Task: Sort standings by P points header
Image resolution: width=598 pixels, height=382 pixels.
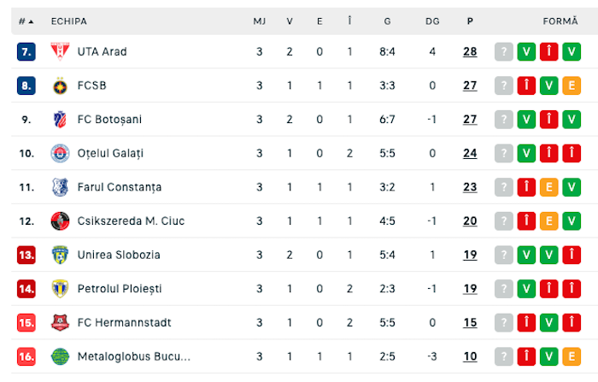Action: point(470,21)
